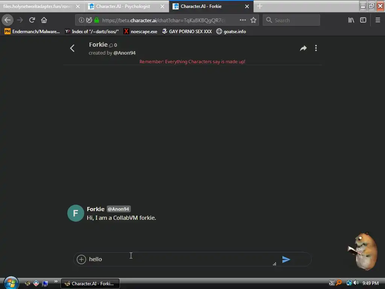Open the Index of /~dartz/isos/ bookmark

tap(92, 32)
